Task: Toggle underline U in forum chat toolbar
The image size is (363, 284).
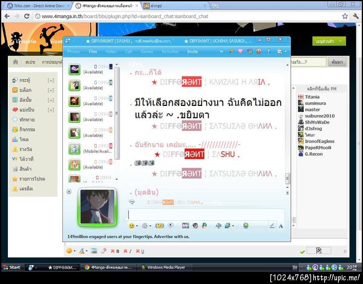Action: coord(140,251)
